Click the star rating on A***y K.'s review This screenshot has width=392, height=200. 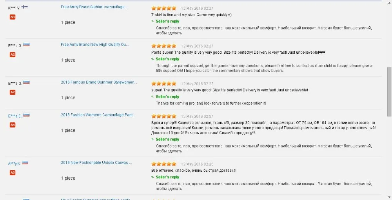click(x=164, y=164)
